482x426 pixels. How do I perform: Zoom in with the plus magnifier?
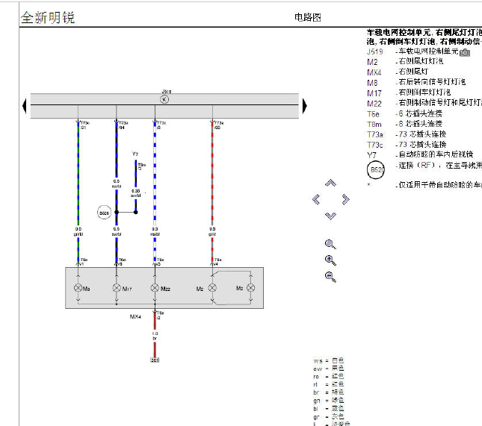pos(330,260)
